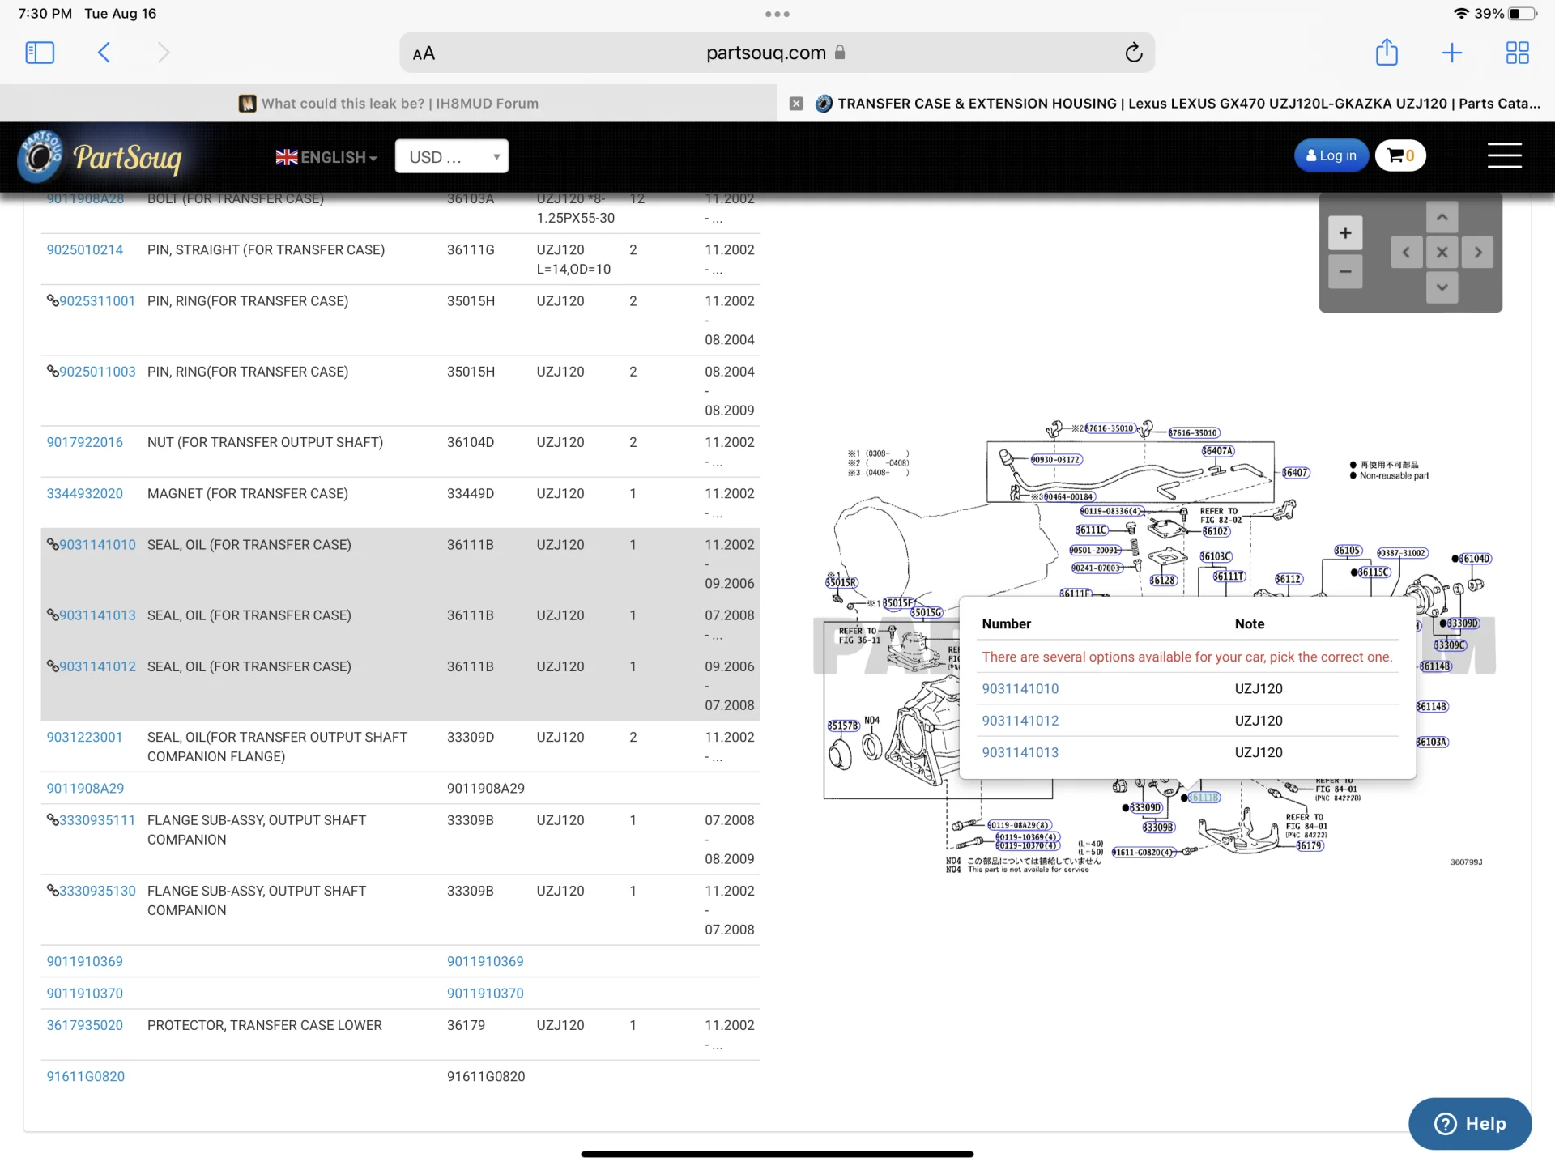Screen dimensions: 1555x1166
Task: Tap Safari share icon
Action: [1387, 53]
